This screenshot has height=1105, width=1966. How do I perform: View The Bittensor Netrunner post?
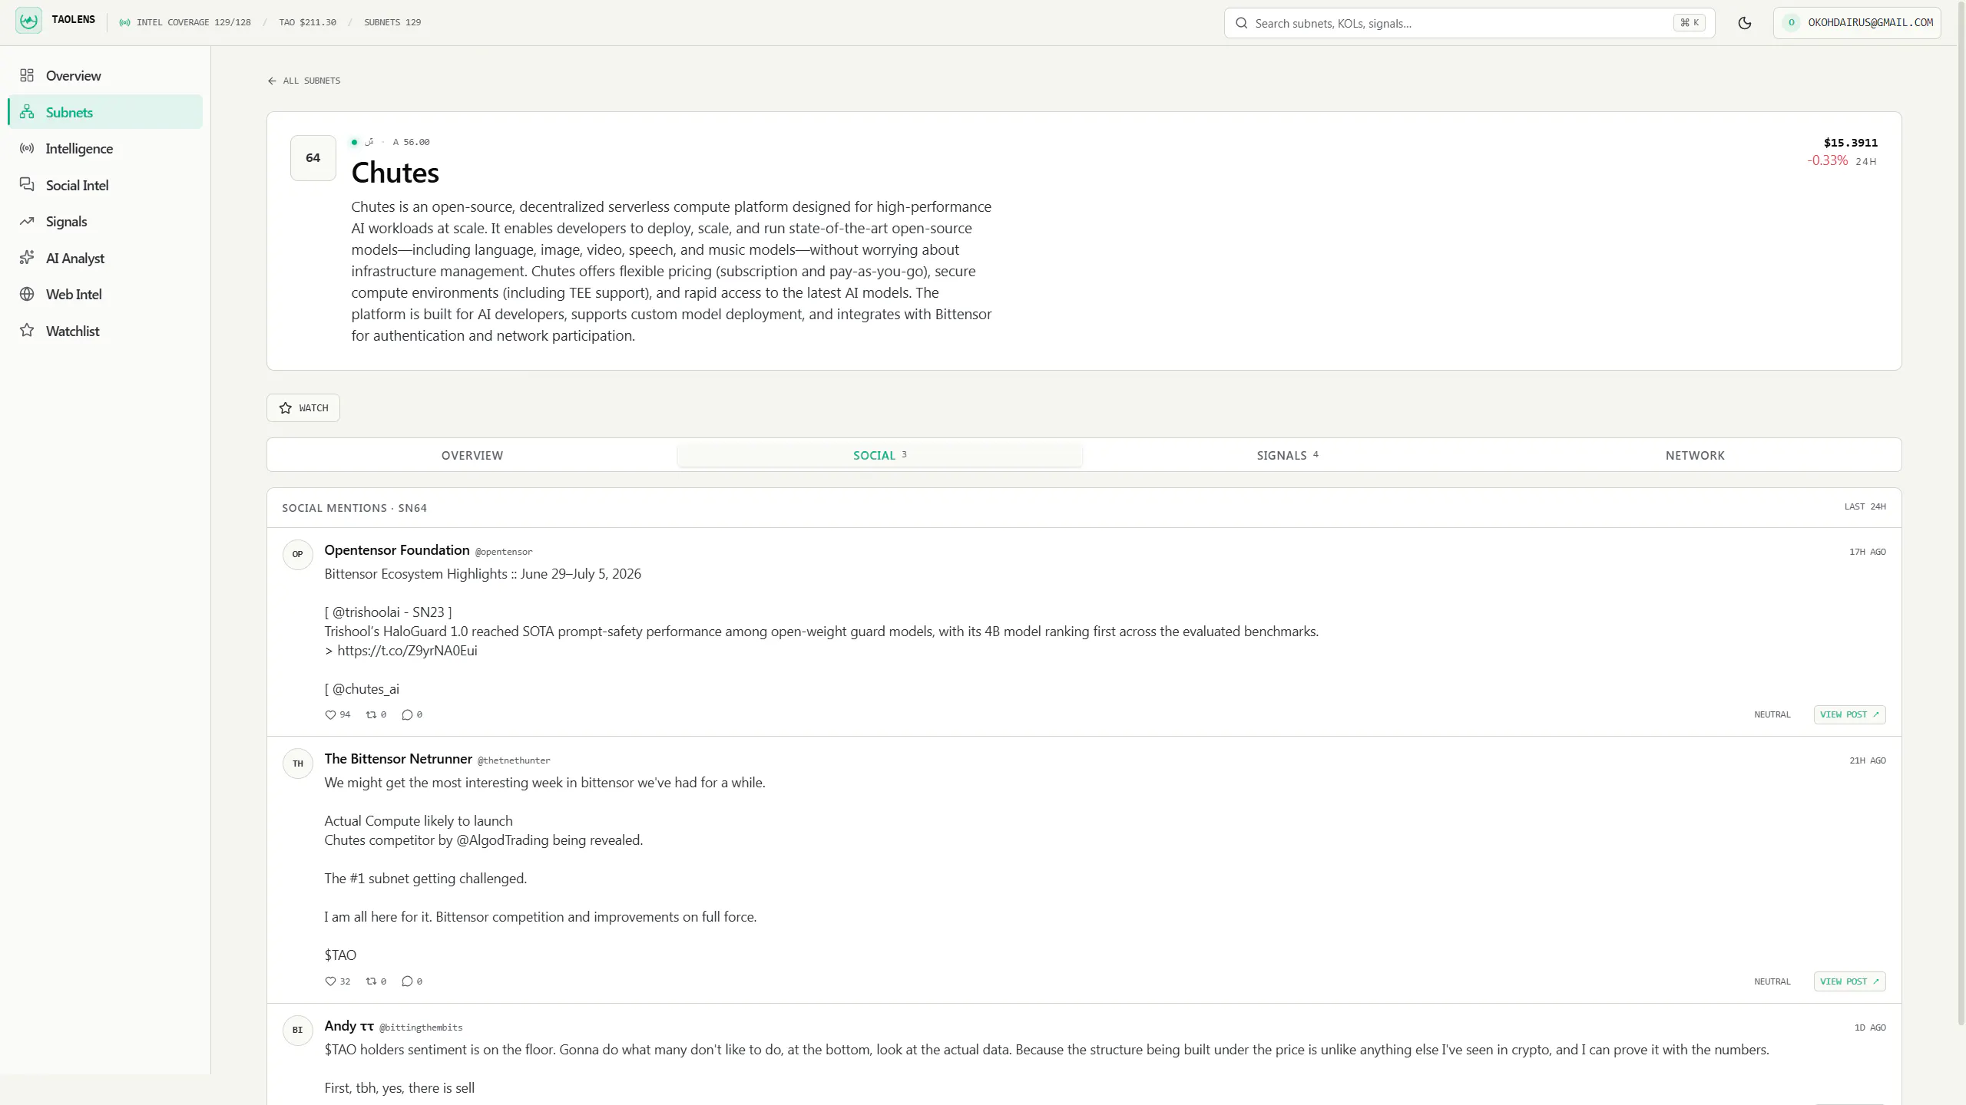tap(1849, 981)
